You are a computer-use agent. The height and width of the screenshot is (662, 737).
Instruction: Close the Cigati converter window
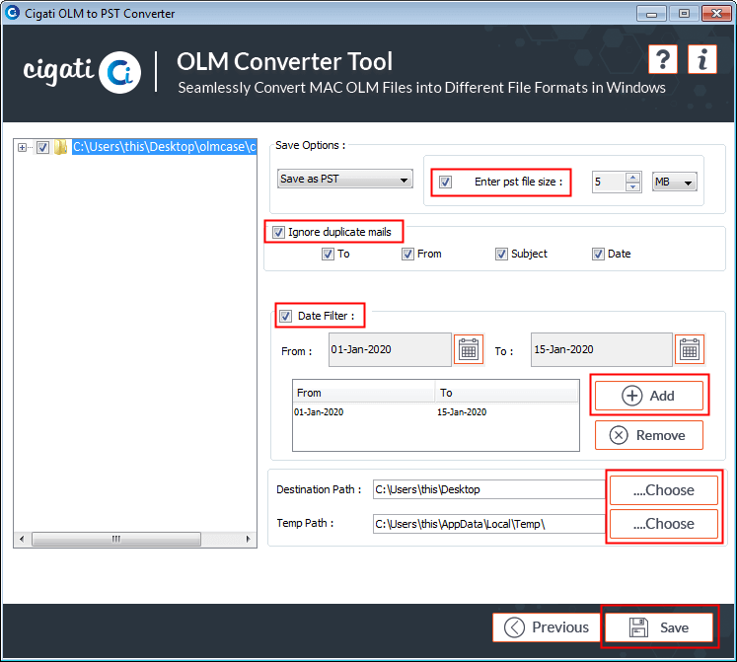click(716, 14)
